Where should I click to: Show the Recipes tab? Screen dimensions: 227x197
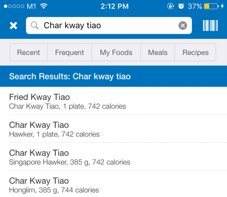click(x=195, y=52)
